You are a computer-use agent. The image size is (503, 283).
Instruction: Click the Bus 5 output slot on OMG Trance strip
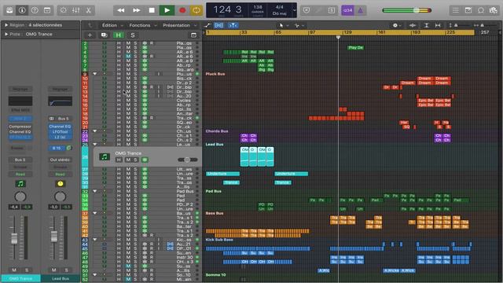coord(20,160)
